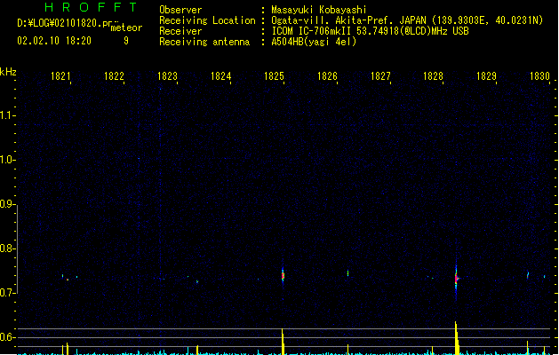Click the tallest yellow power spike after 1828

click(x=457, y=338)
